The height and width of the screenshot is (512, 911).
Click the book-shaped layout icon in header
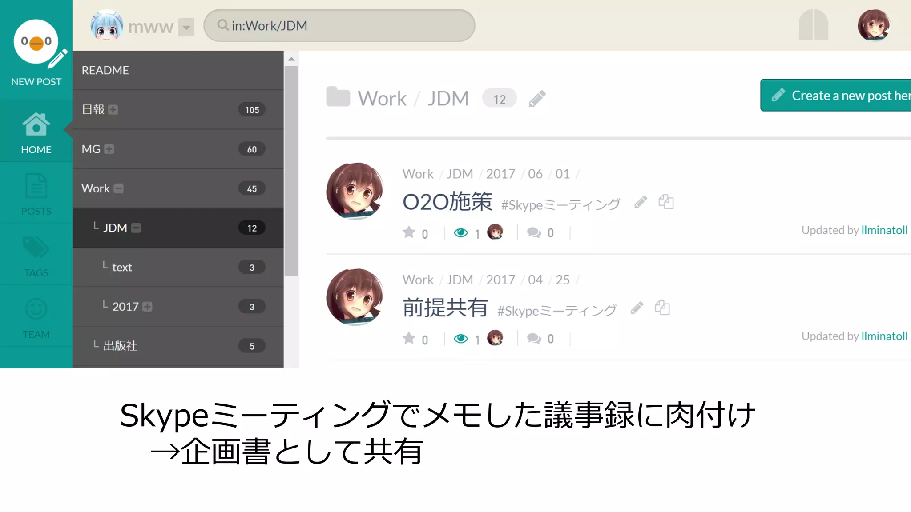tap(813, 25)
